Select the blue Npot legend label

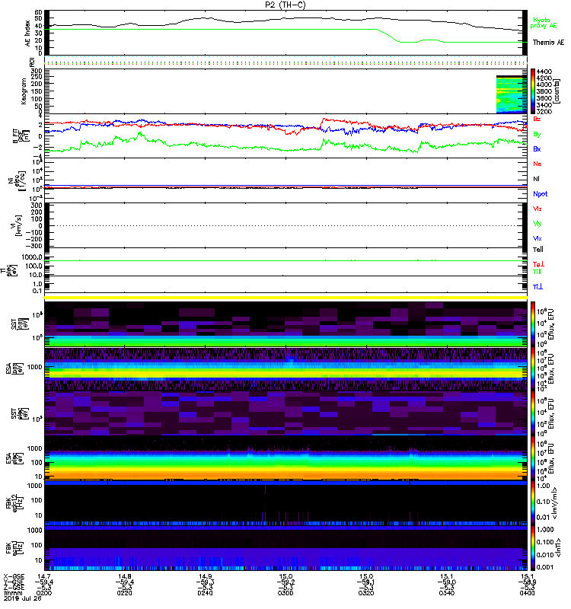pyautogui.click(x=541, y=194)
